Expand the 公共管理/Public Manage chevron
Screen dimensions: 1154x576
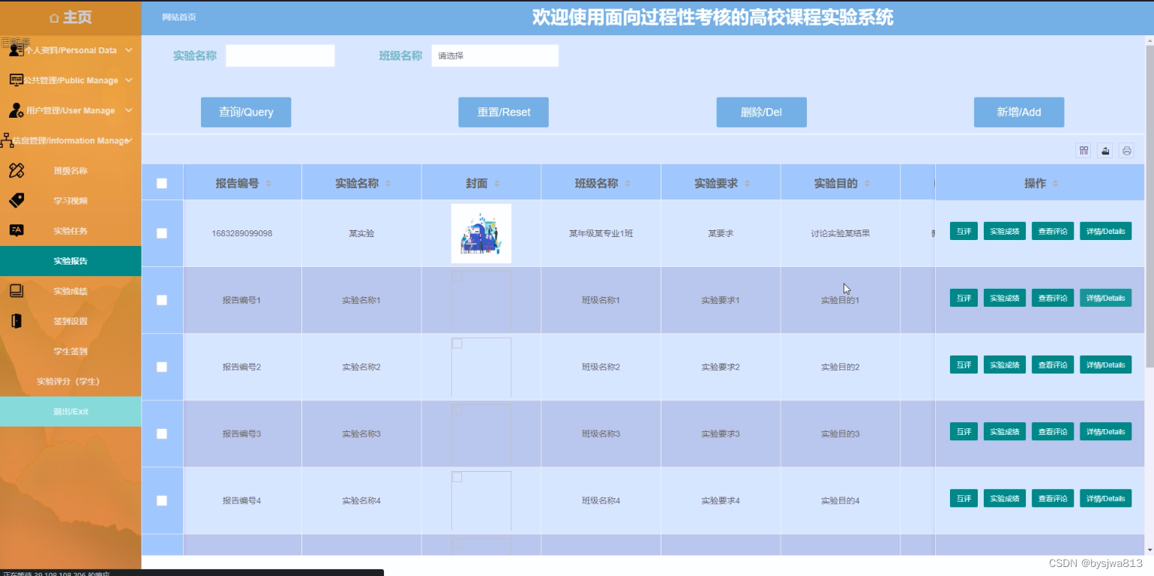coord(129,80)
